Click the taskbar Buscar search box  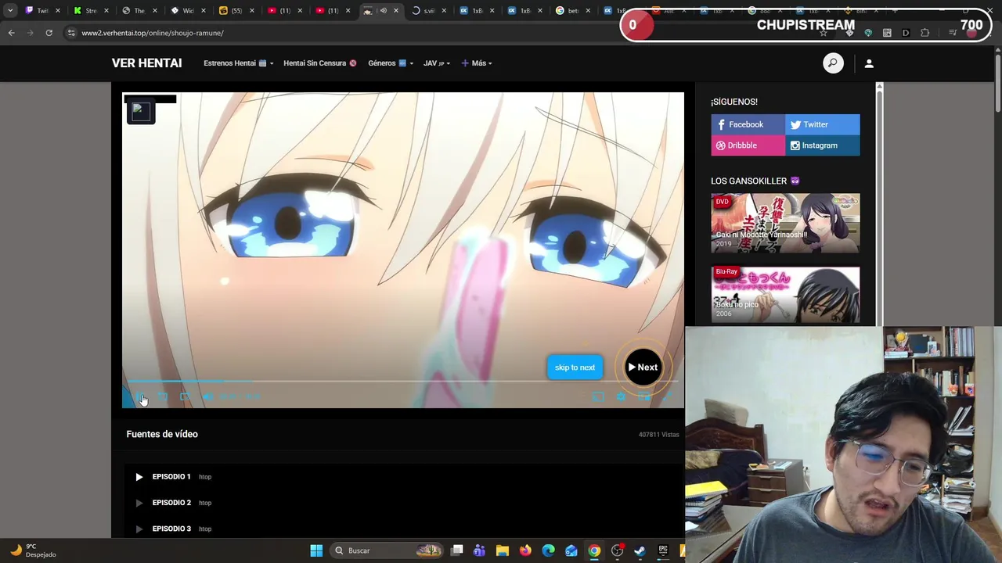[x=385, y=550]
